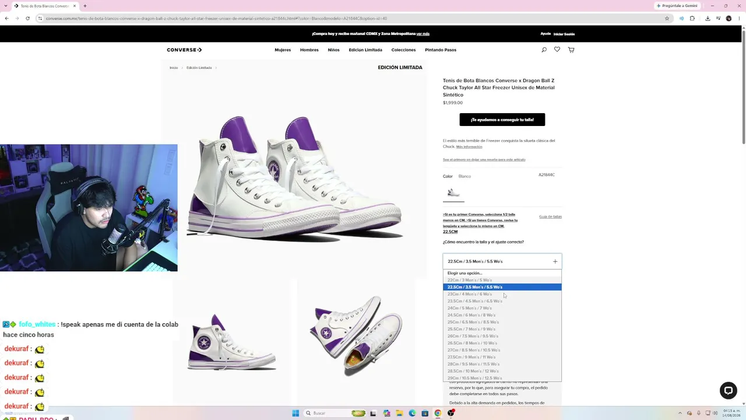Select size 23.5Cm / 4.5 Men's / 6.5 Wo's

coord(502,301)
